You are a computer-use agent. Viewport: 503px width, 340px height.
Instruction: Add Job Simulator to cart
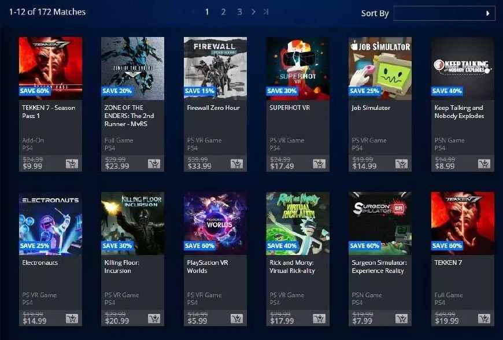402,164
